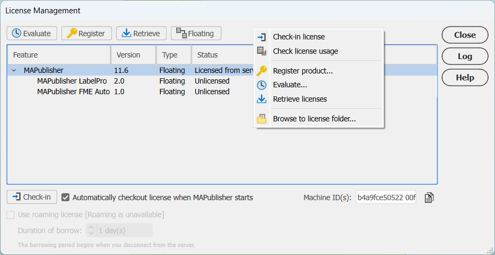
Task: Choose Check-in license from context menu
Action: tap(319, 37)
